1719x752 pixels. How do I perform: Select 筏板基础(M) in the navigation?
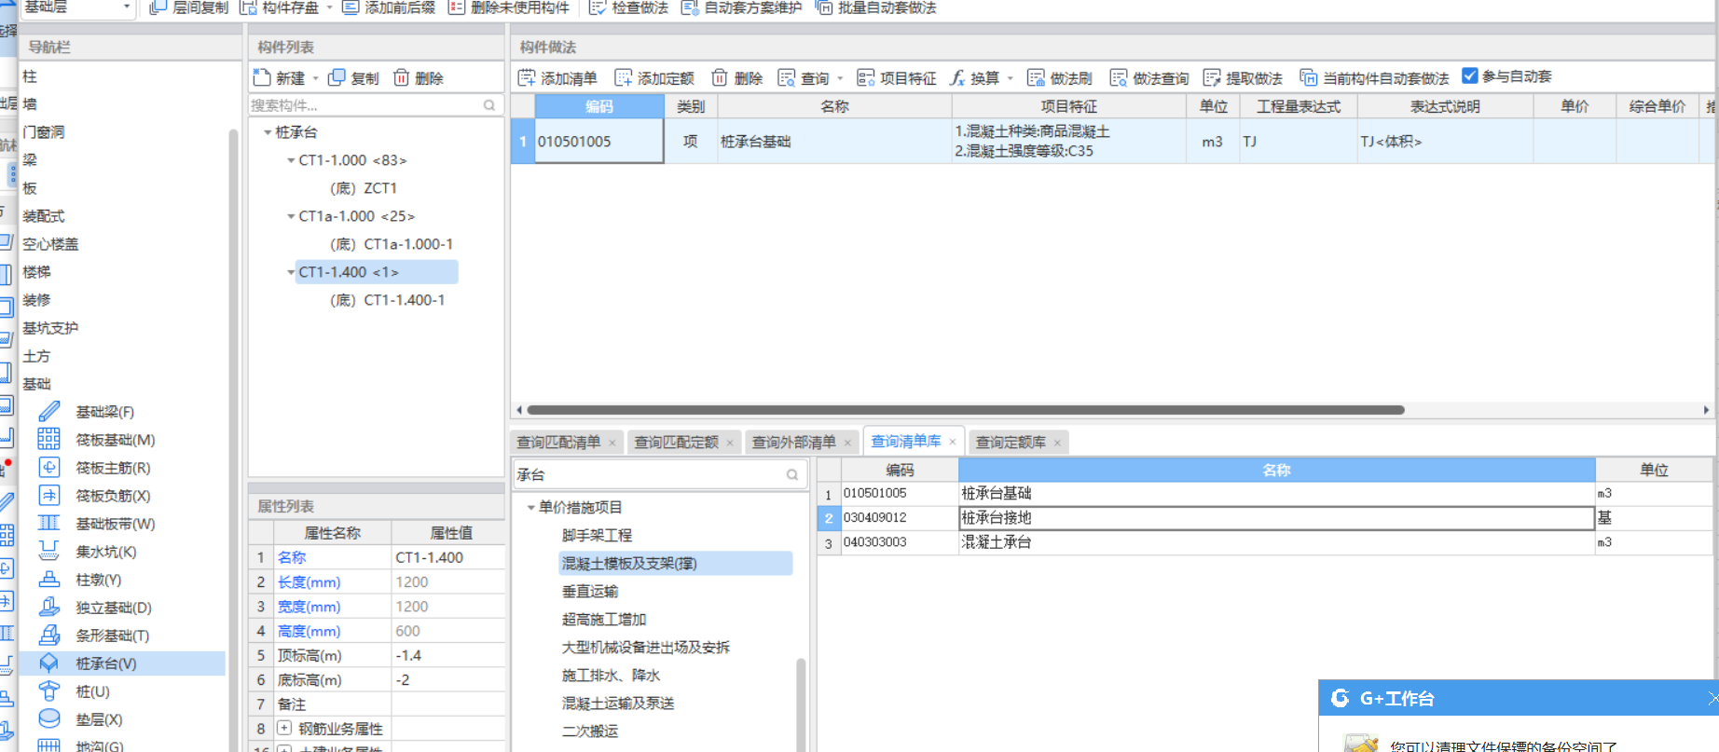coord(115,440)
